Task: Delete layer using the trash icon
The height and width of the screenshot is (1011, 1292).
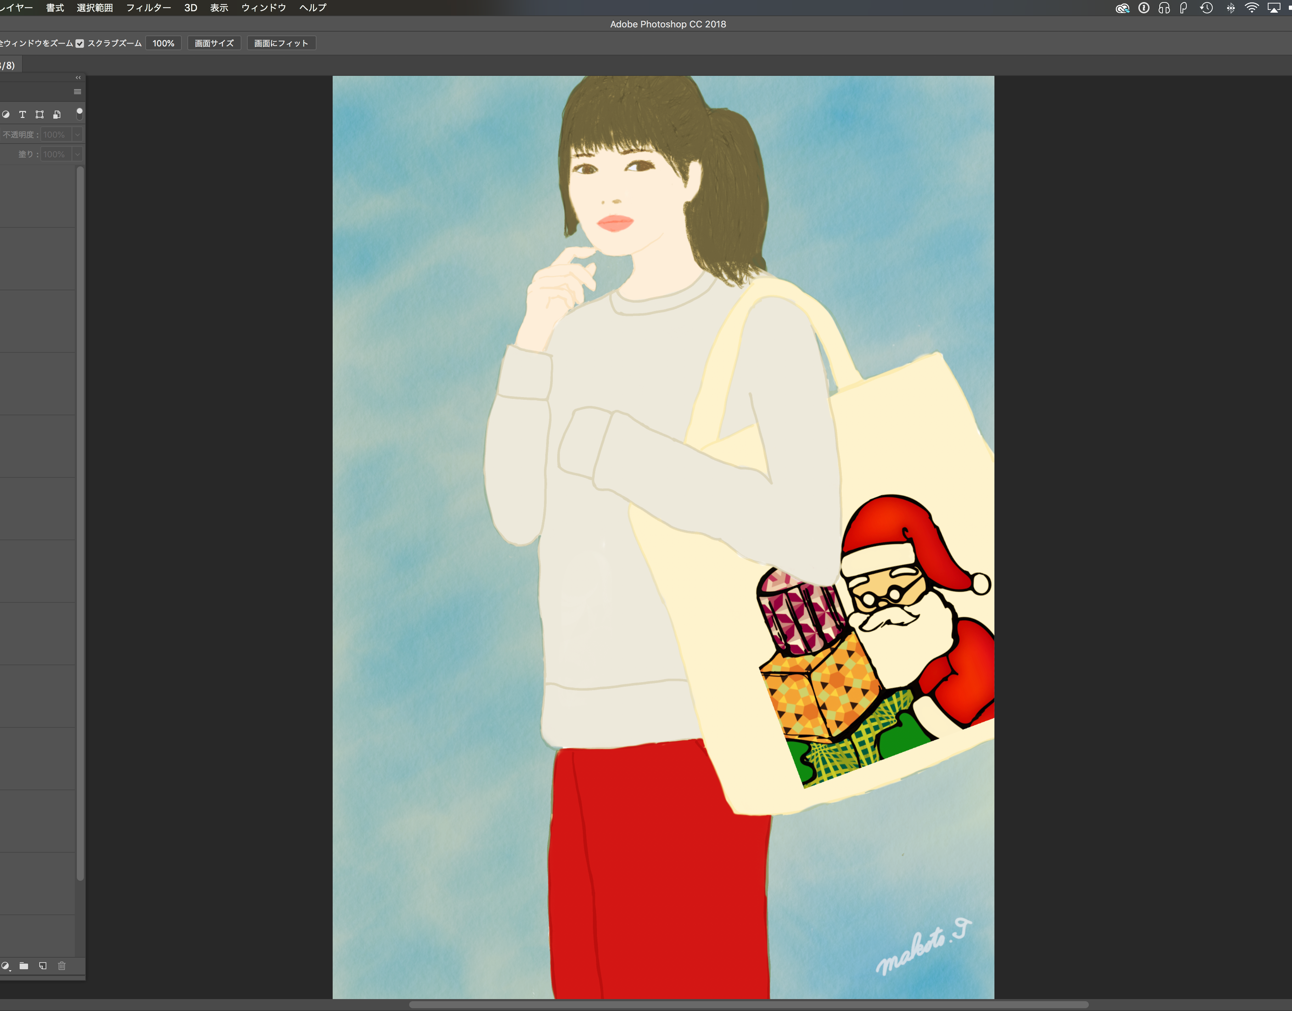Action: (x=61, y=965)
